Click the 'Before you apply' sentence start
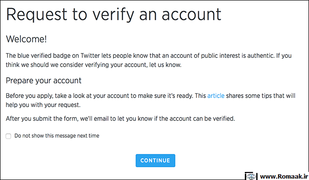Viewport: 309px width, 180px height. tap(29, 96)
